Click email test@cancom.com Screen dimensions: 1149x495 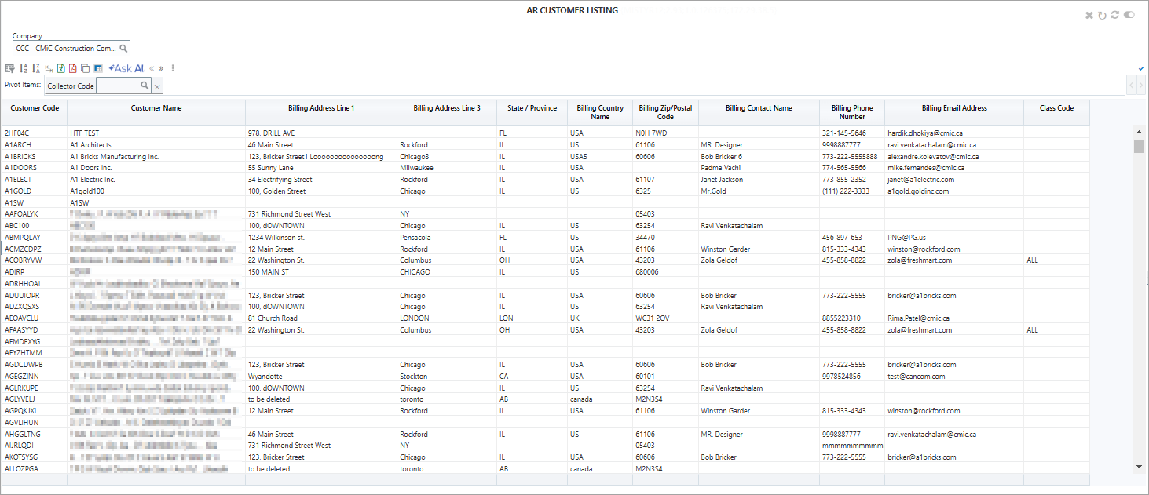[916, 377]
